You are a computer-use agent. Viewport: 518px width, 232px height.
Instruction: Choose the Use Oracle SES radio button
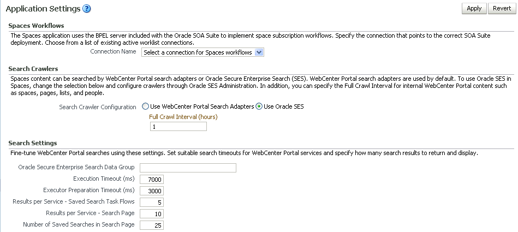tap(260, 106)
